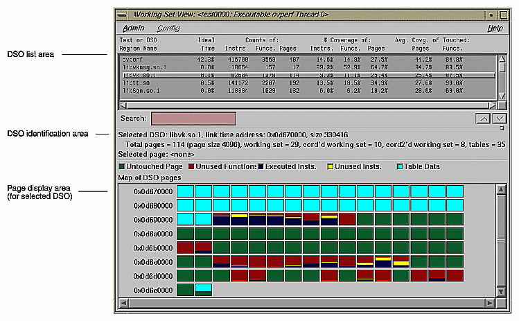Click the Executed Insts. dark blue swatch
This screenshot has width=519, height=321.
pos(261,166)
